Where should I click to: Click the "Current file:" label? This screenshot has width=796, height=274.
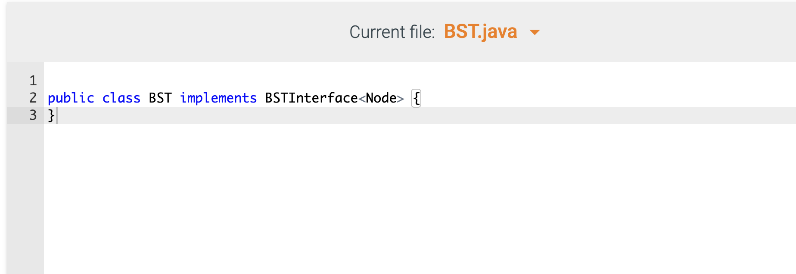click(x=392, y=32)
